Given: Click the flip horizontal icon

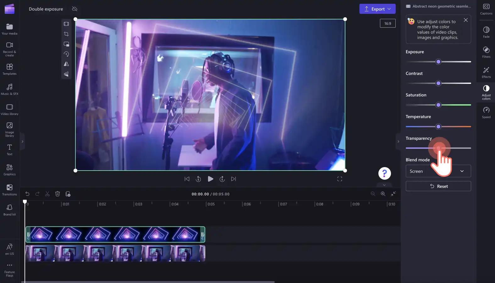Looking at the screenshot, I should pos(66,64).
